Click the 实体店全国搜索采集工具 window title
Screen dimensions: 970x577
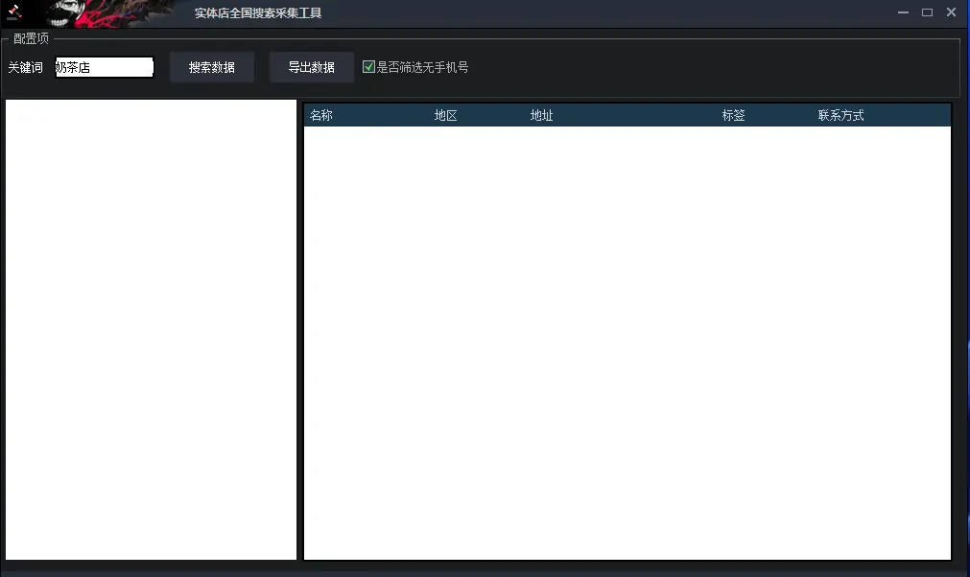click(258, 13)
